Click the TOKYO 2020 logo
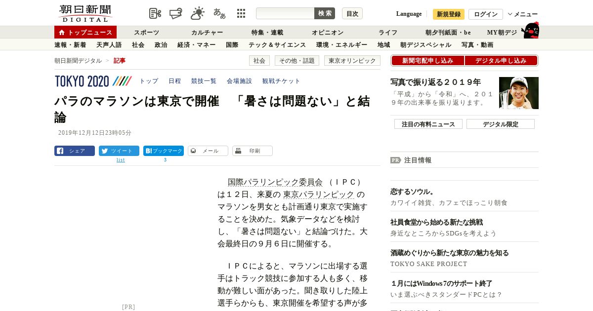The width and height of the screenshot is (593, 311). coord(93,81)
